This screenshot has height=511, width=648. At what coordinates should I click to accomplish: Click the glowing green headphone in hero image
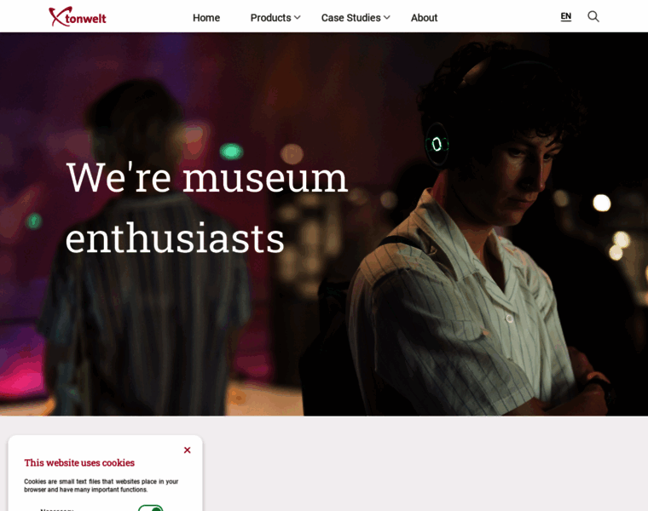pos(437,144)
